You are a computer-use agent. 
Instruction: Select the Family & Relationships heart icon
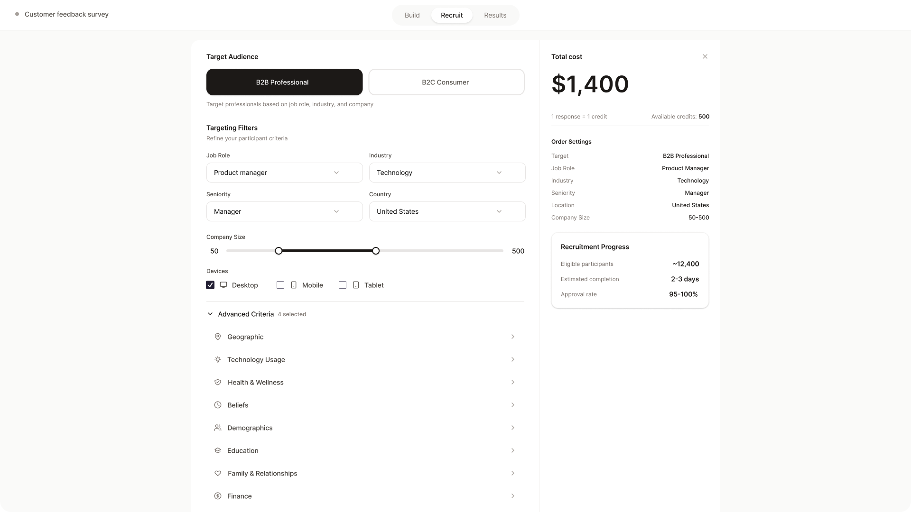(218, 473)
